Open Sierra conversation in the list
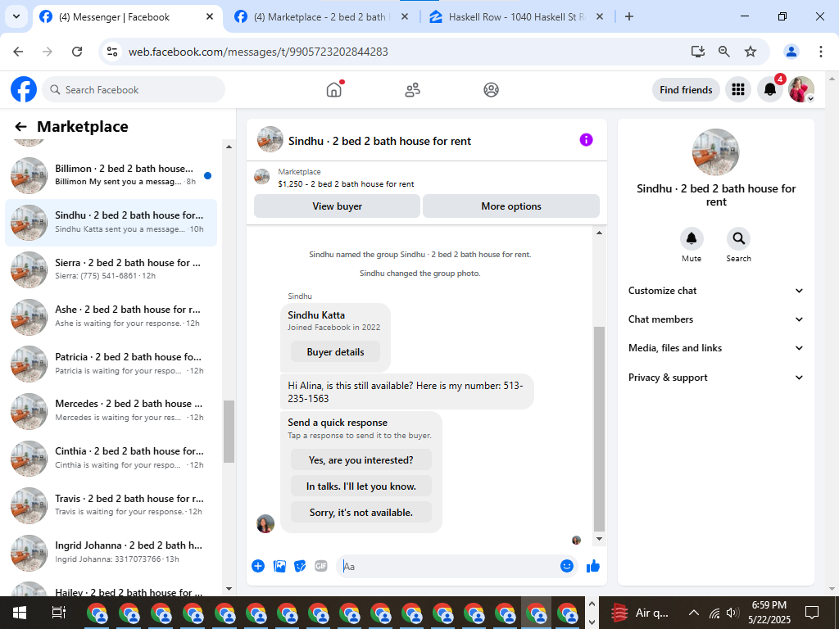Viewport: 839px width, 629px height. pyautogui.click(x=111, y=269)
